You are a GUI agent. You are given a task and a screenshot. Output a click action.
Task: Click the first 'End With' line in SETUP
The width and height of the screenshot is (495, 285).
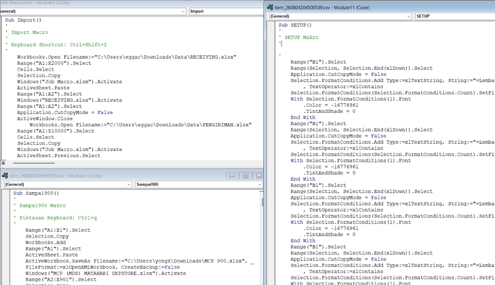pos(303,118)
